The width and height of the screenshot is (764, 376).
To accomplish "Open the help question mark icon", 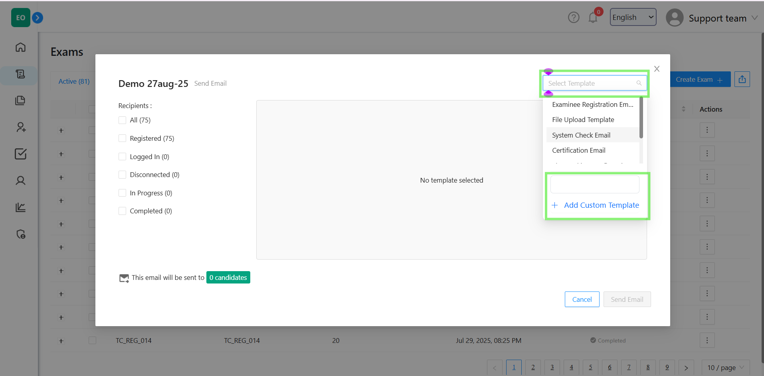I will pos(574,18).
